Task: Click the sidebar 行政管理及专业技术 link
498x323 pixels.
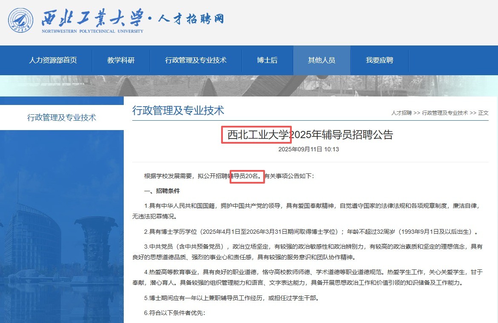Action: [62, 118]
